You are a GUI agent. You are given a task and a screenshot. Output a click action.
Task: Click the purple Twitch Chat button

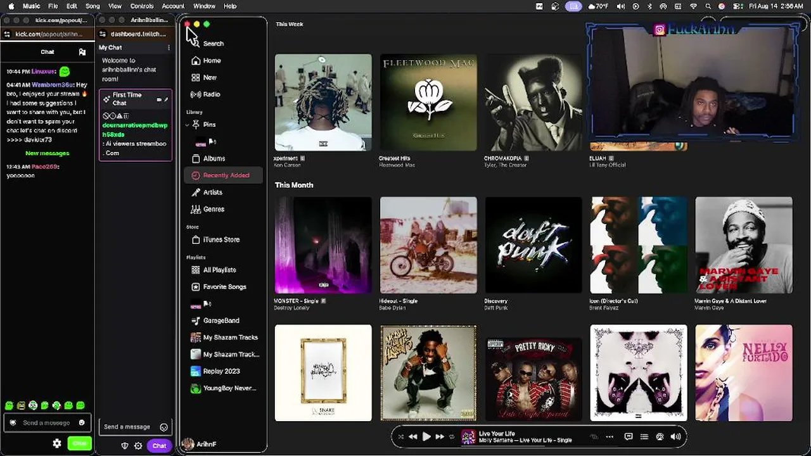pyautogui.click(x=159, y=446)
